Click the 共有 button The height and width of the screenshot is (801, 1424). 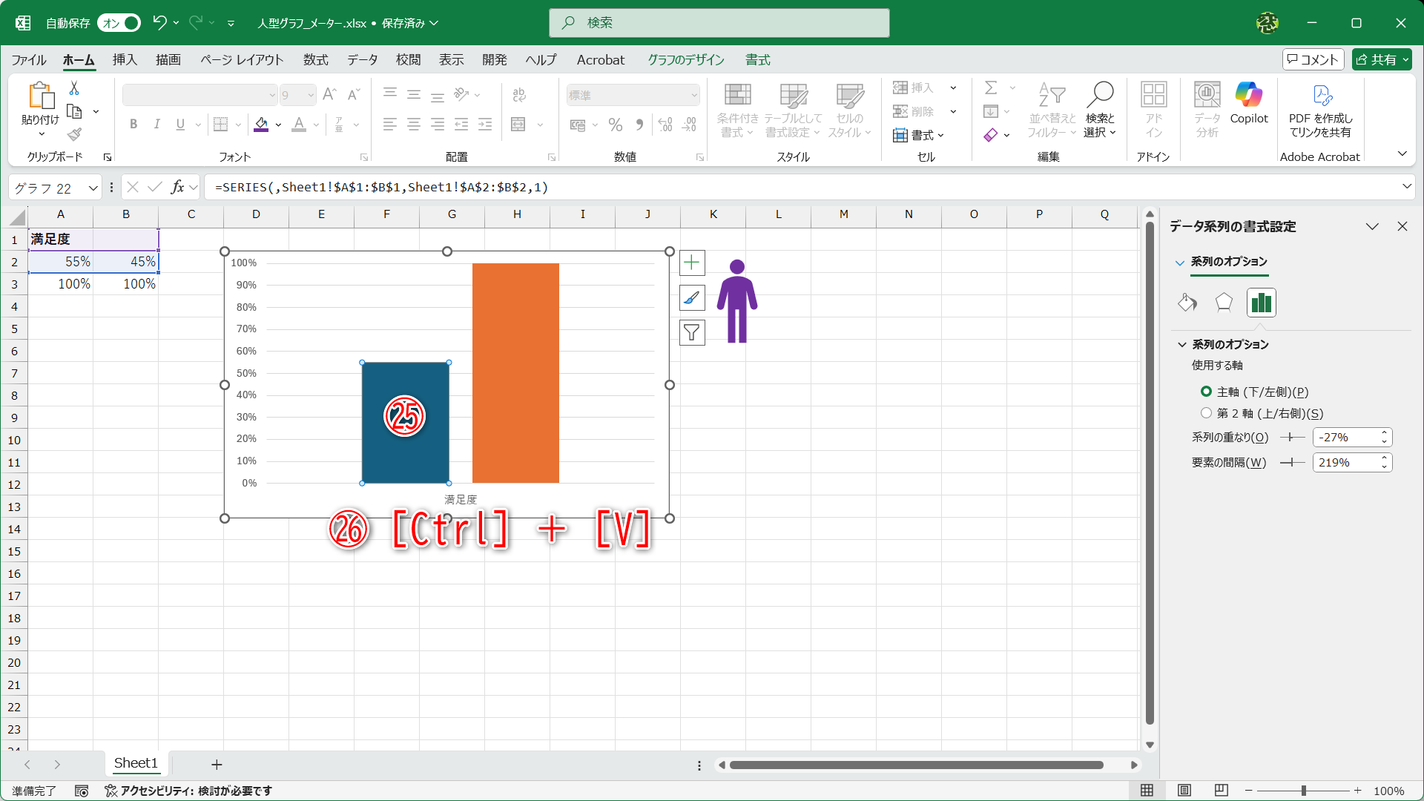1381,59
